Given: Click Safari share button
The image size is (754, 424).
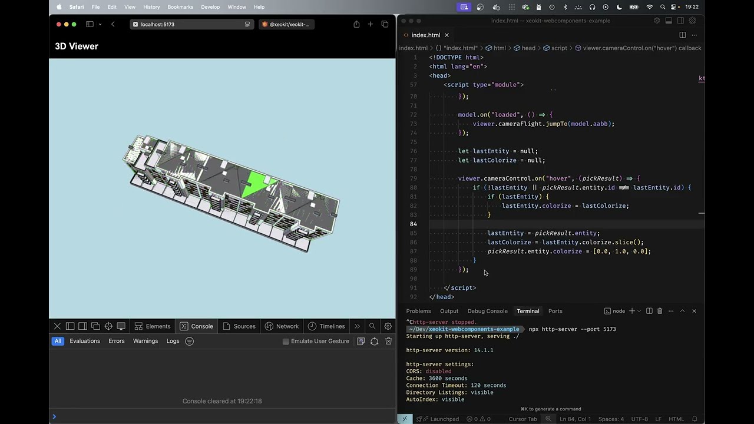Looking at the screenshot, I should [x=356, y=24].
